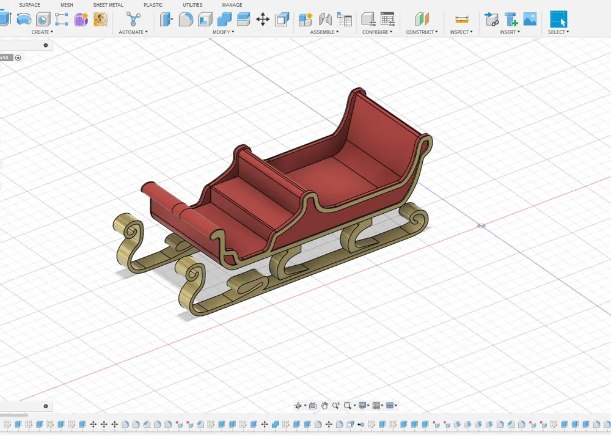Screen dimensions: 611x435
Task: Toggle the comments panel round button at bottom
Action: click(x=46, y=406)
